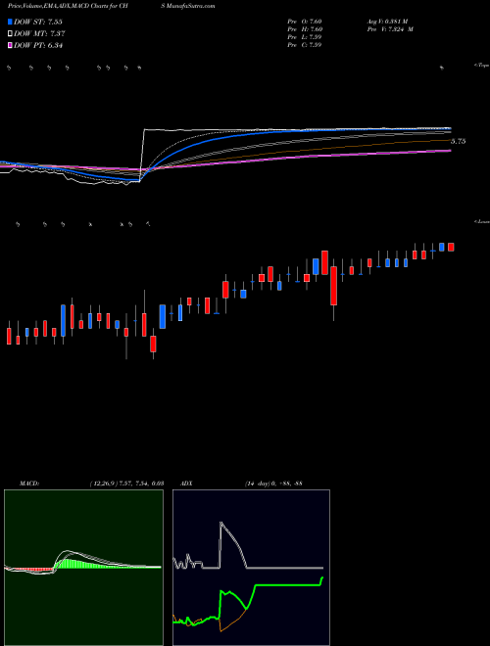Open the green MACD histogram panel

click(x=83, y=568)
